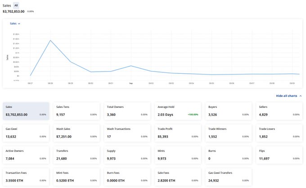Click the +100.00% Average Hold change value

(193, 115)
